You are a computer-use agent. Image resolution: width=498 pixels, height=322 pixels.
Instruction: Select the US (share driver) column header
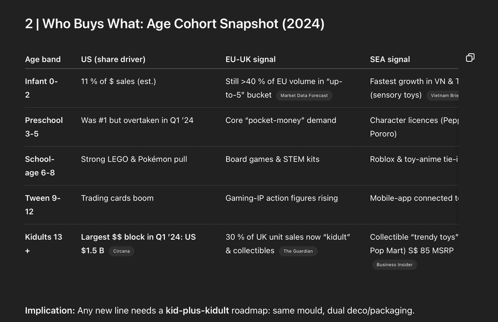pyautogui.click(x=113, y=60)
